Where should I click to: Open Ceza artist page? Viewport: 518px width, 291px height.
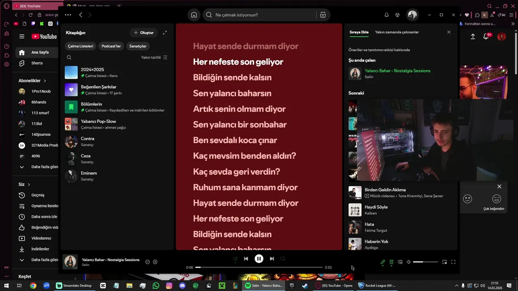point(117,159)
